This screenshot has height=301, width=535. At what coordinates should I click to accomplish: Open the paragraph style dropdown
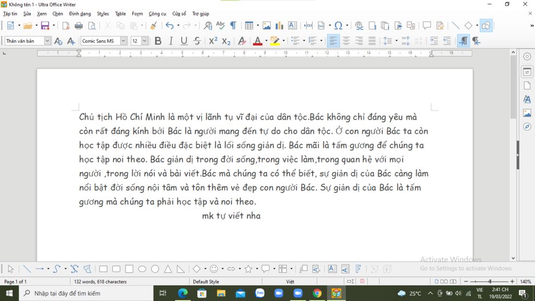(48, 41)
